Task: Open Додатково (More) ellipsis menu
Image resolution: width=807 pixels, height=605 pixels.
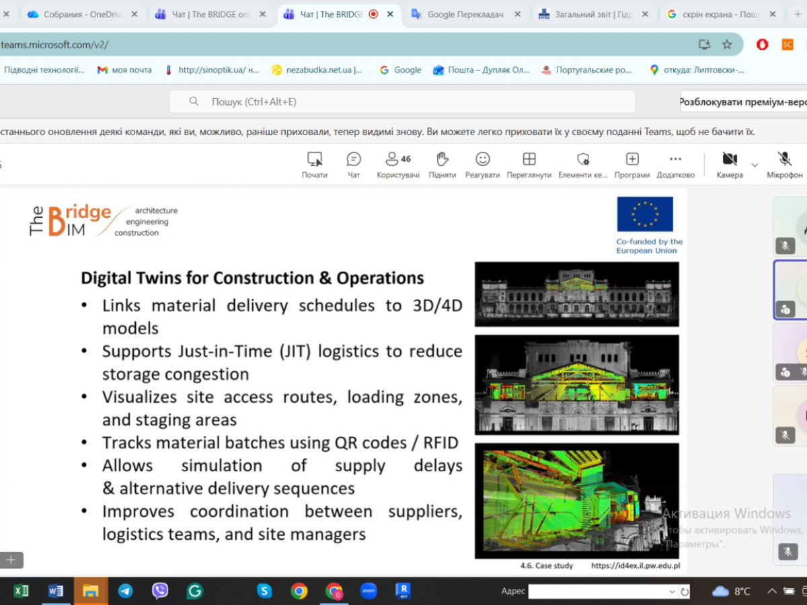Action: coord(675,159)
